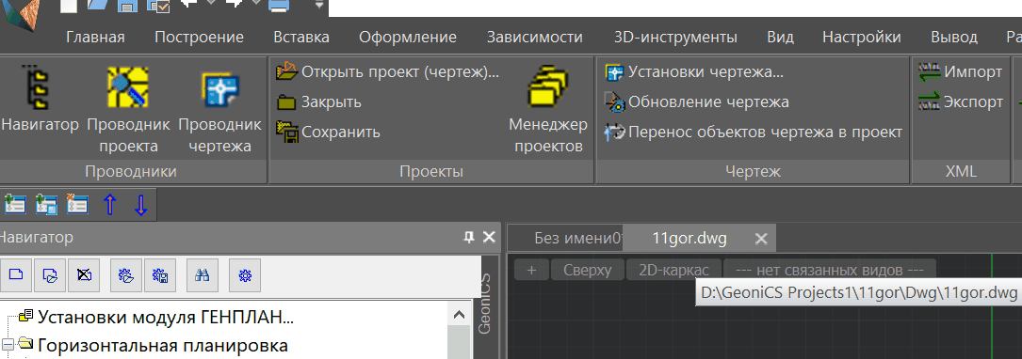The width and height of the screenshot is (1022, 359).
Task: Click the blue up arrow toolbar icon
Action: [x=109, y=204]
